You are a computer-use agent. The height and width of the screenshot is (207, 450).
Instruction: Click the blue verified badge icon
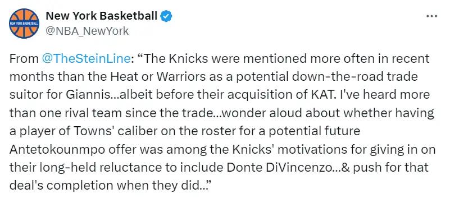pyautogui.click(x=166, y=16)
